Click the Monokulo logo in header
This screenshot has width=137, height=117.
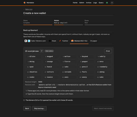29,3
